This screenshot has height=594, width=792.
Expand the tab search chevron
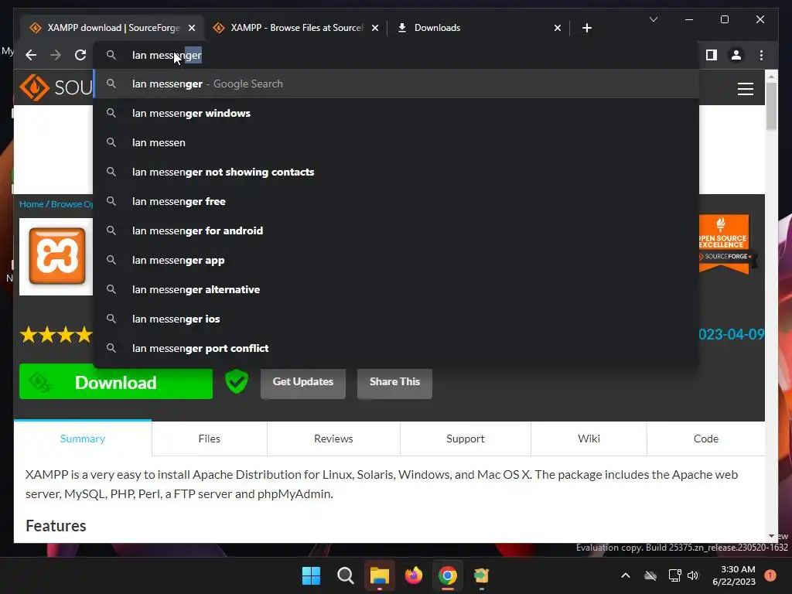pos(653,19)
